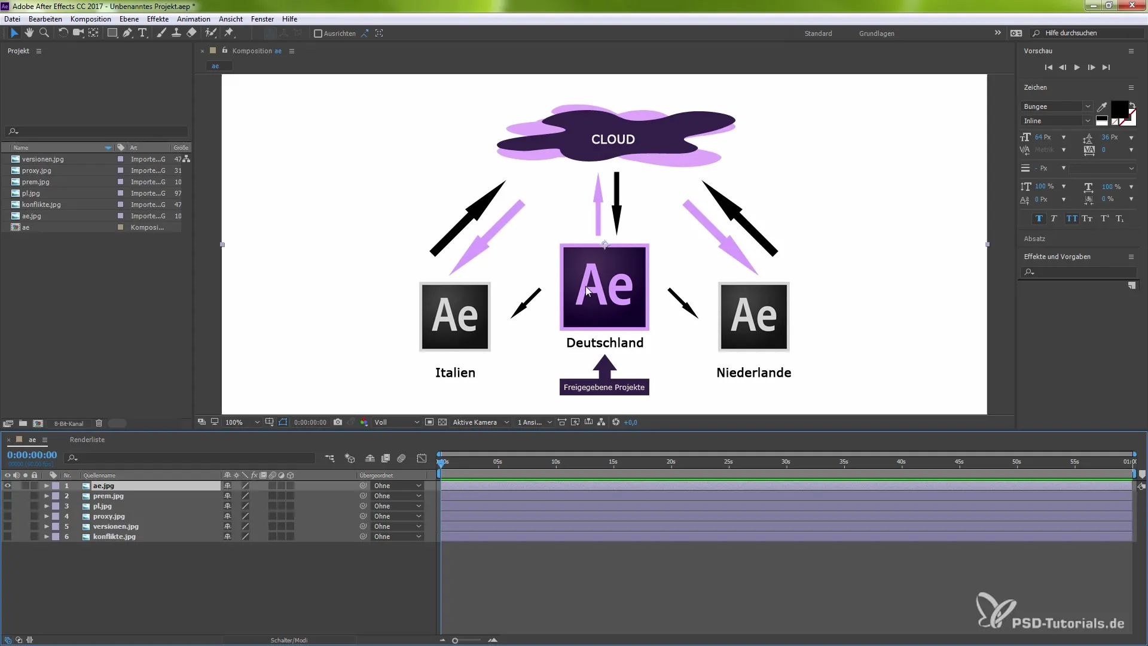Select the Rotation tool
This screenshot has height=646, width=1148.
63,33
